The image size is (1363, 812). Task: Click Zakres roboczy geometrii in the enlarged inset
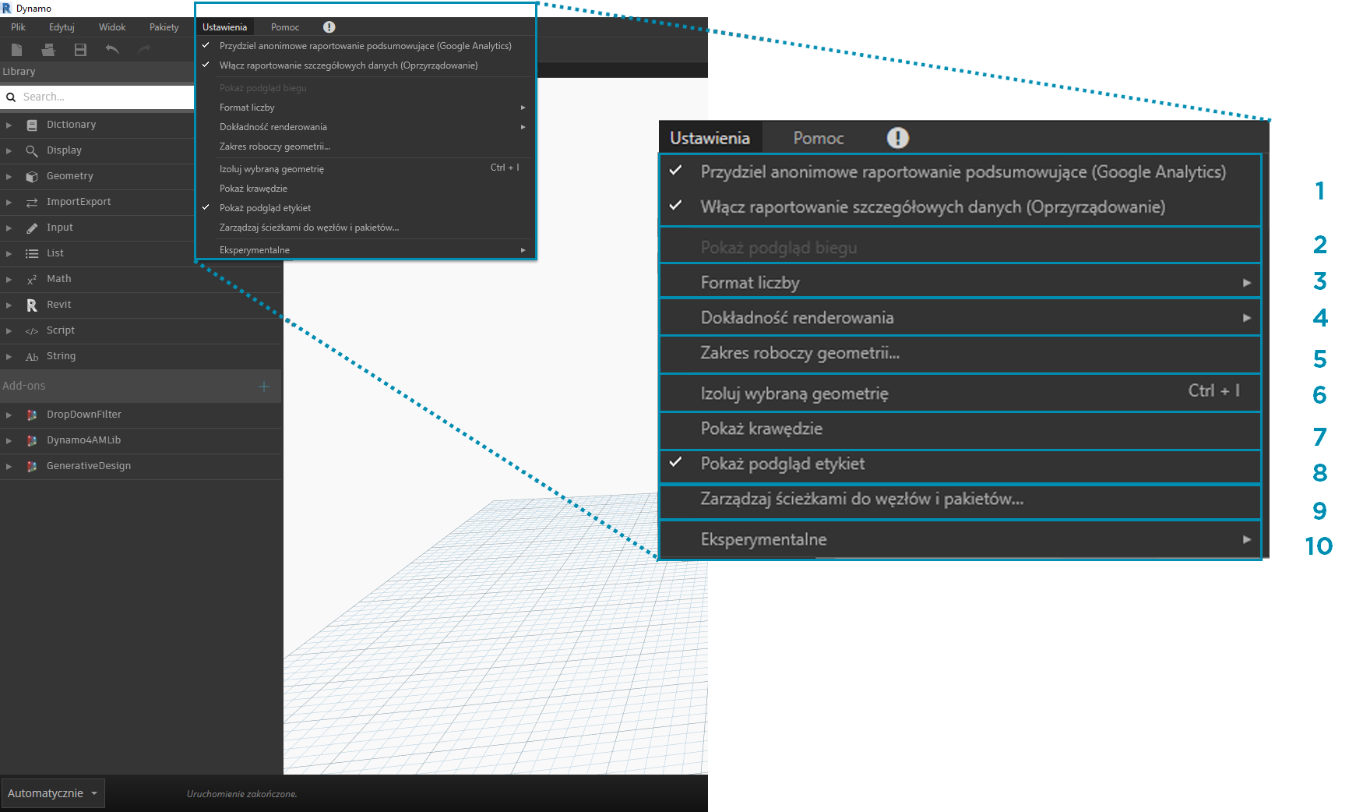(960, 354)
